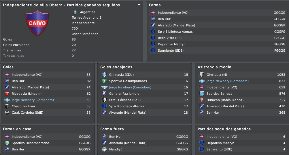Click Rivadavia (Lincoln) badge in Goles

click(x=7, y=94)
